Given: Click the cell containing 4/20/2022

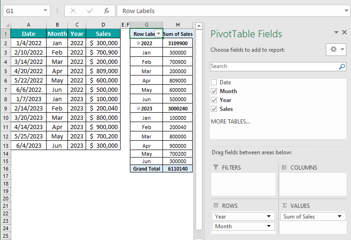Looking at the screenshot, I should (x=28, y=71).
